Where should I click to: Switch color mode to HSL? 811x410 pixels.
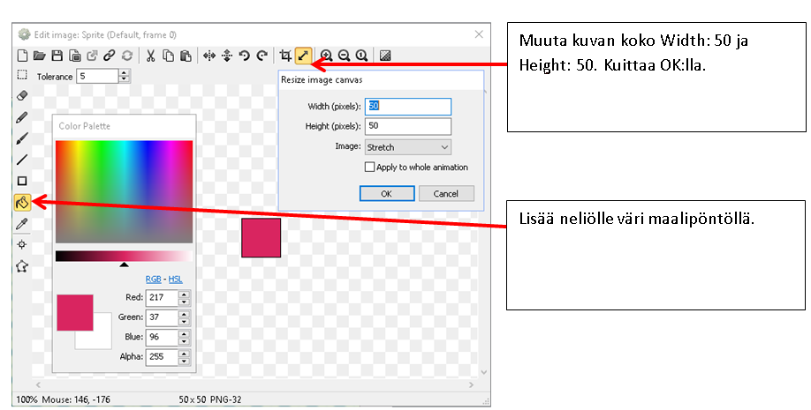[x=174, y=280]
